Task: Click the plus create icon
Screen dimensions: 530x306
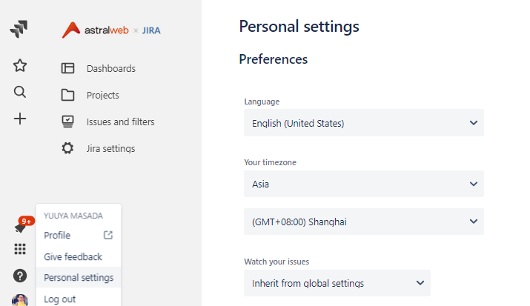Action: tap(20, 119)
